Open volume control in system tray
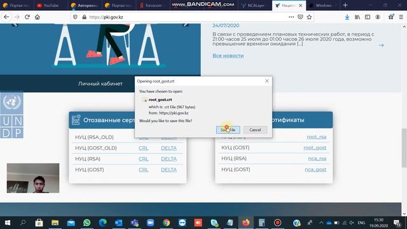 (x=352, y=223)
